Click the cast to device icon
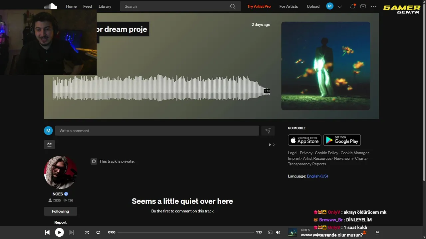 click(270, 232)
